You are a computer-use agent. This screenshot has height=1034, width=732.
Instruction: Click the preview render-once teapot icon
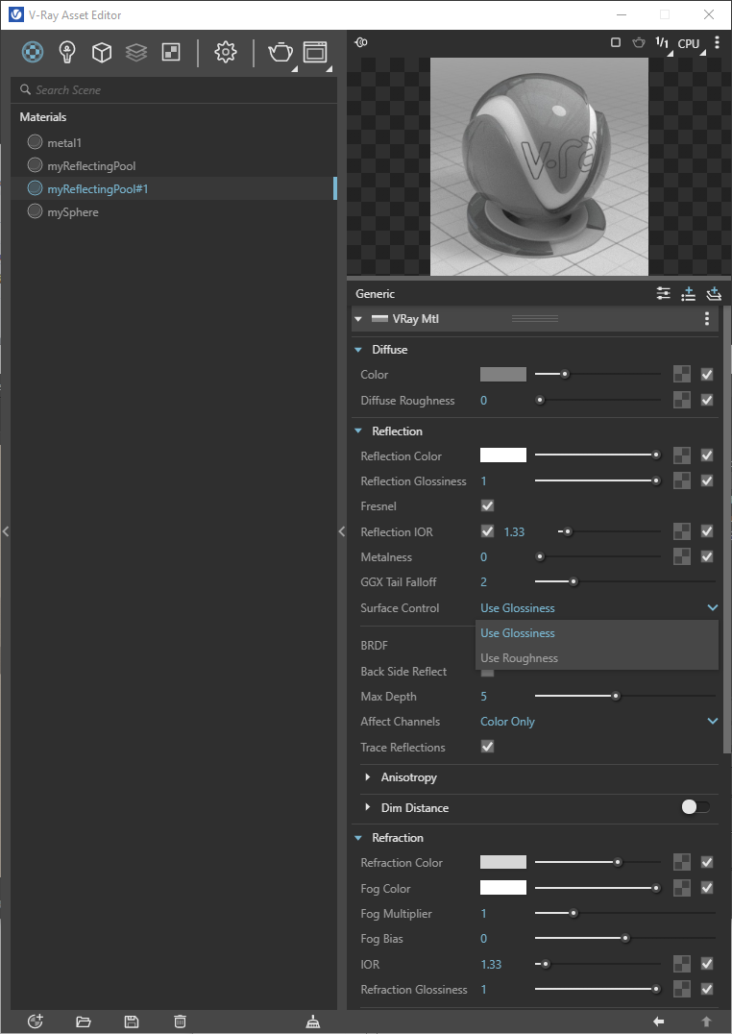[639, 43]
